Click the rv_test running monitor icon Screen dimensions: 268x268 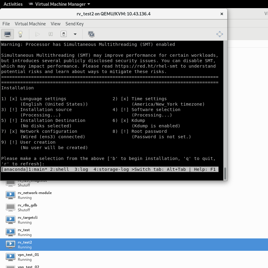[11, 232]
